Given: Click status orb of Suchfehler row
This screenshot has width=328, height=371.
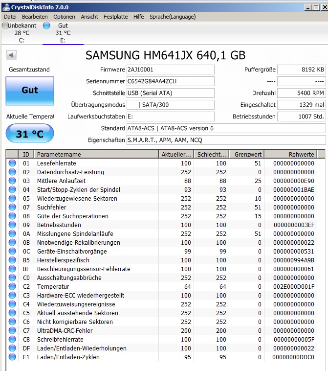Looking at the screenshot, I should [x=12, y=207].
